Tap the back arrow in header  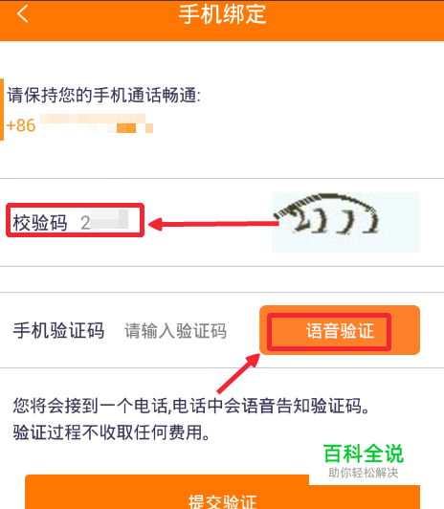click(x=23, y=13)
